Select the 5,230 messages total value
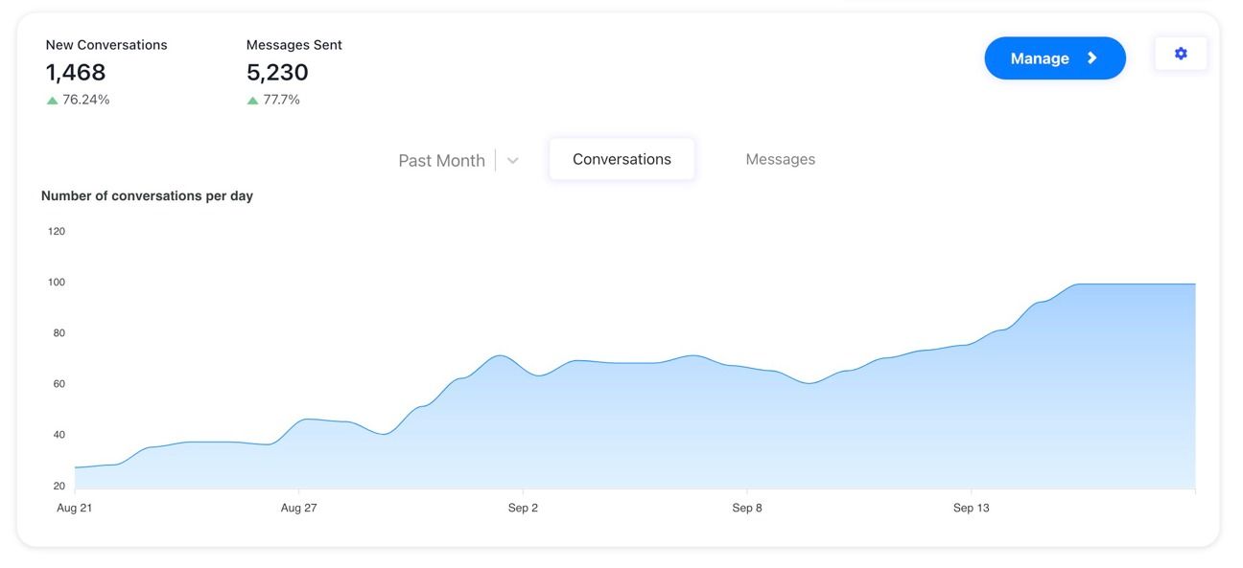This screenshot has width=1243, height=568. tap(277, 73)
